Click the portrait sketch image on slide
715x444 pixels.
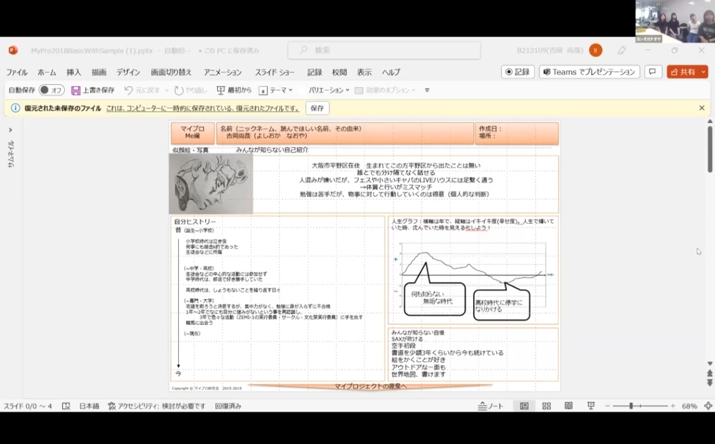[211, 184]
